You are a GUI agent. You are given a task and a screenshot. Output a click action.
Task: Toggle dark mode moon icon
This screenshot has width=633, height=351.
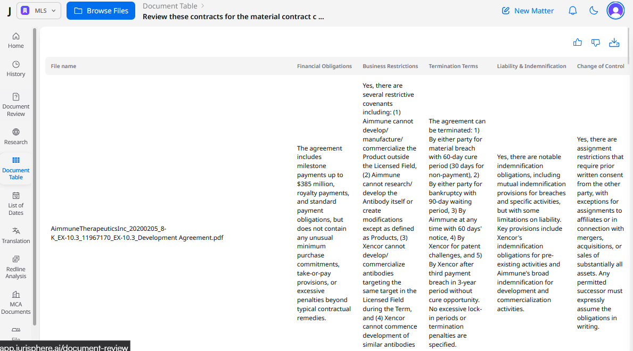pos(594,11)
